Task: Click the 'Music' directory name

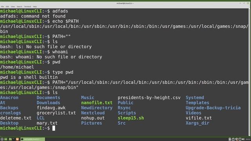Action: click(x=87, y=98)
